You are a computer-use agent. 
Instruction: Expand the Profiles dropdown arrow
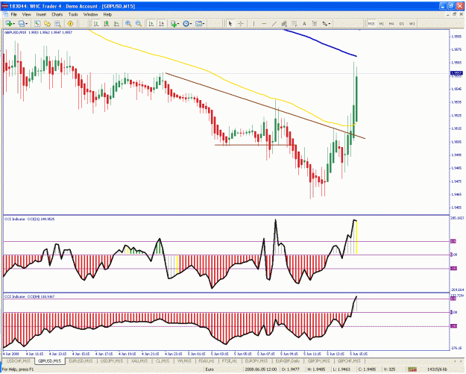(27, 24)
